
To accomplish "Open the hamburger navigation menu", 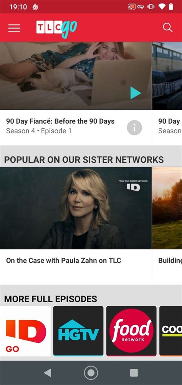I will [14, 28].
